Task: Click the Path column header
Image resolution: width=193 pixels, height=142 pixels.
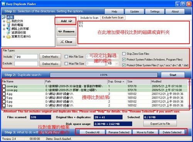Action: point(76,82)
